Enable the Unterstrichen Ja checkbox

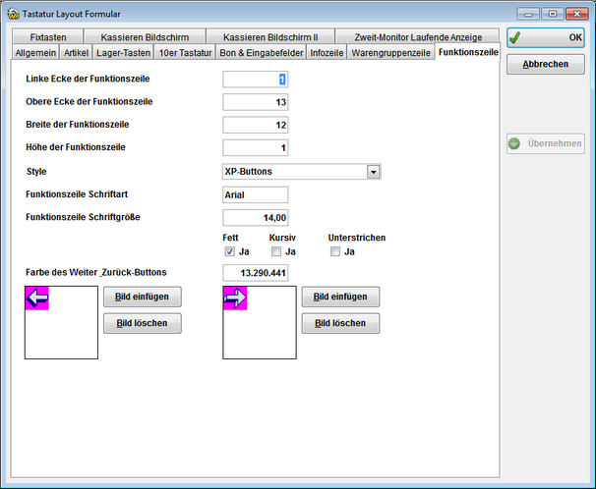click(335, 251)
